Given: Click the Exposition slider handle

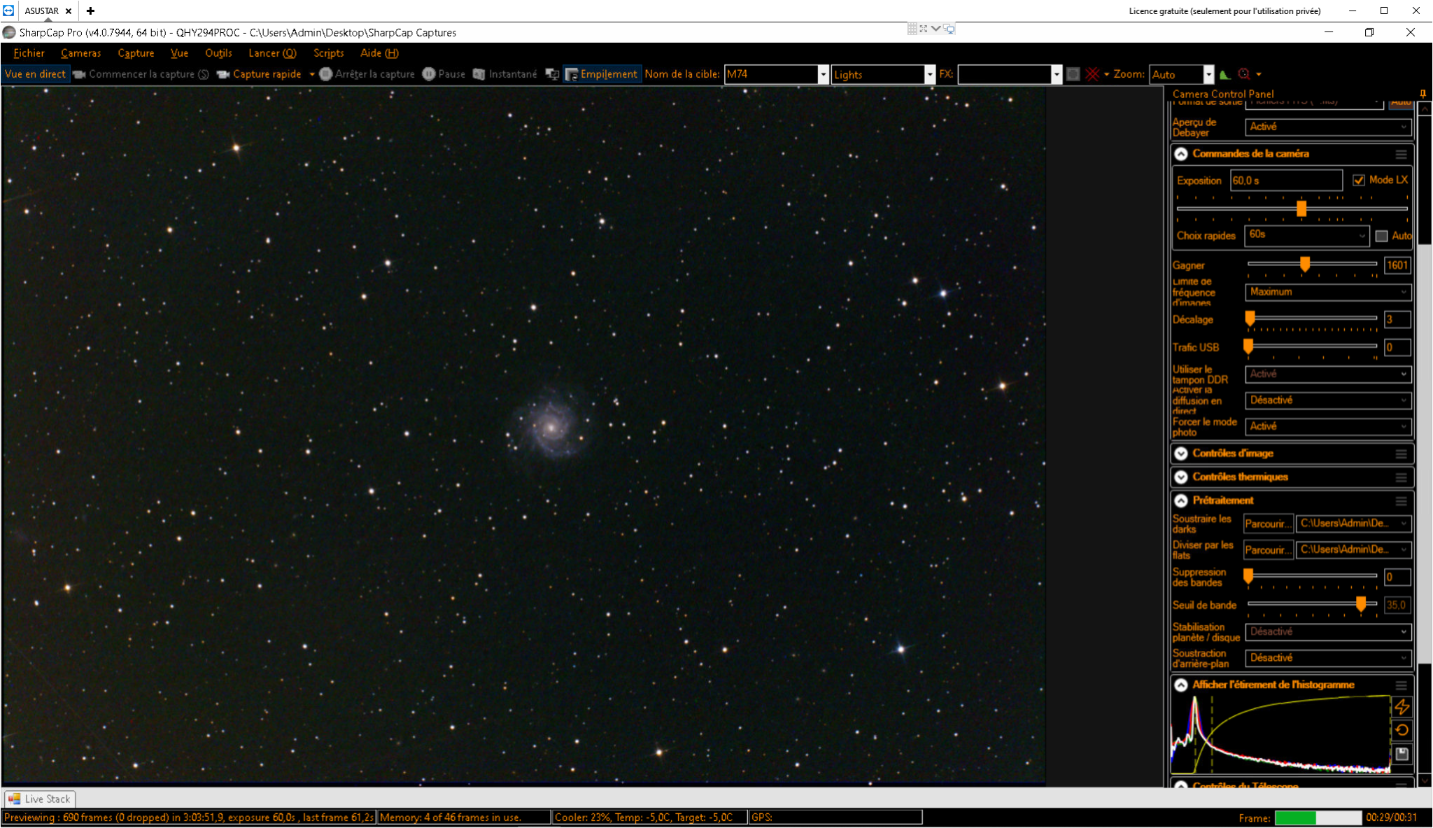Looking at the screenshot, I should 1301,209.
